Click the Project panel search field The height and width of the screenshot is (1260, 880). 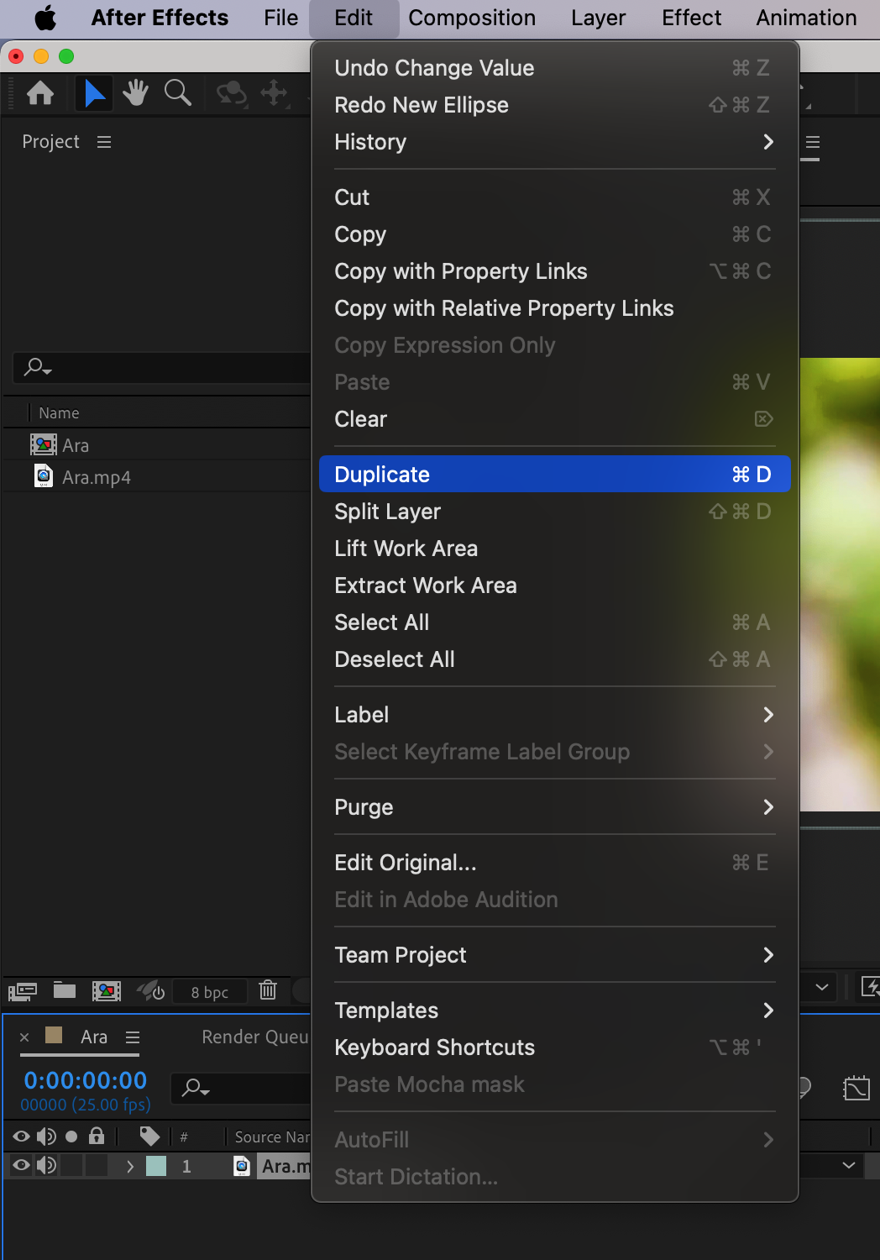(x=168, y=367)
